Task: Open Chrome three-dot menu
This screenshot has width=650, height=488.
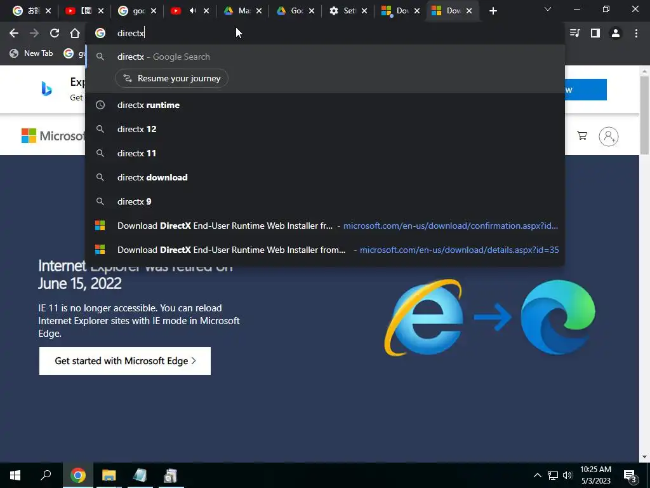Action: pyautogui.click(x=636, y=33)
